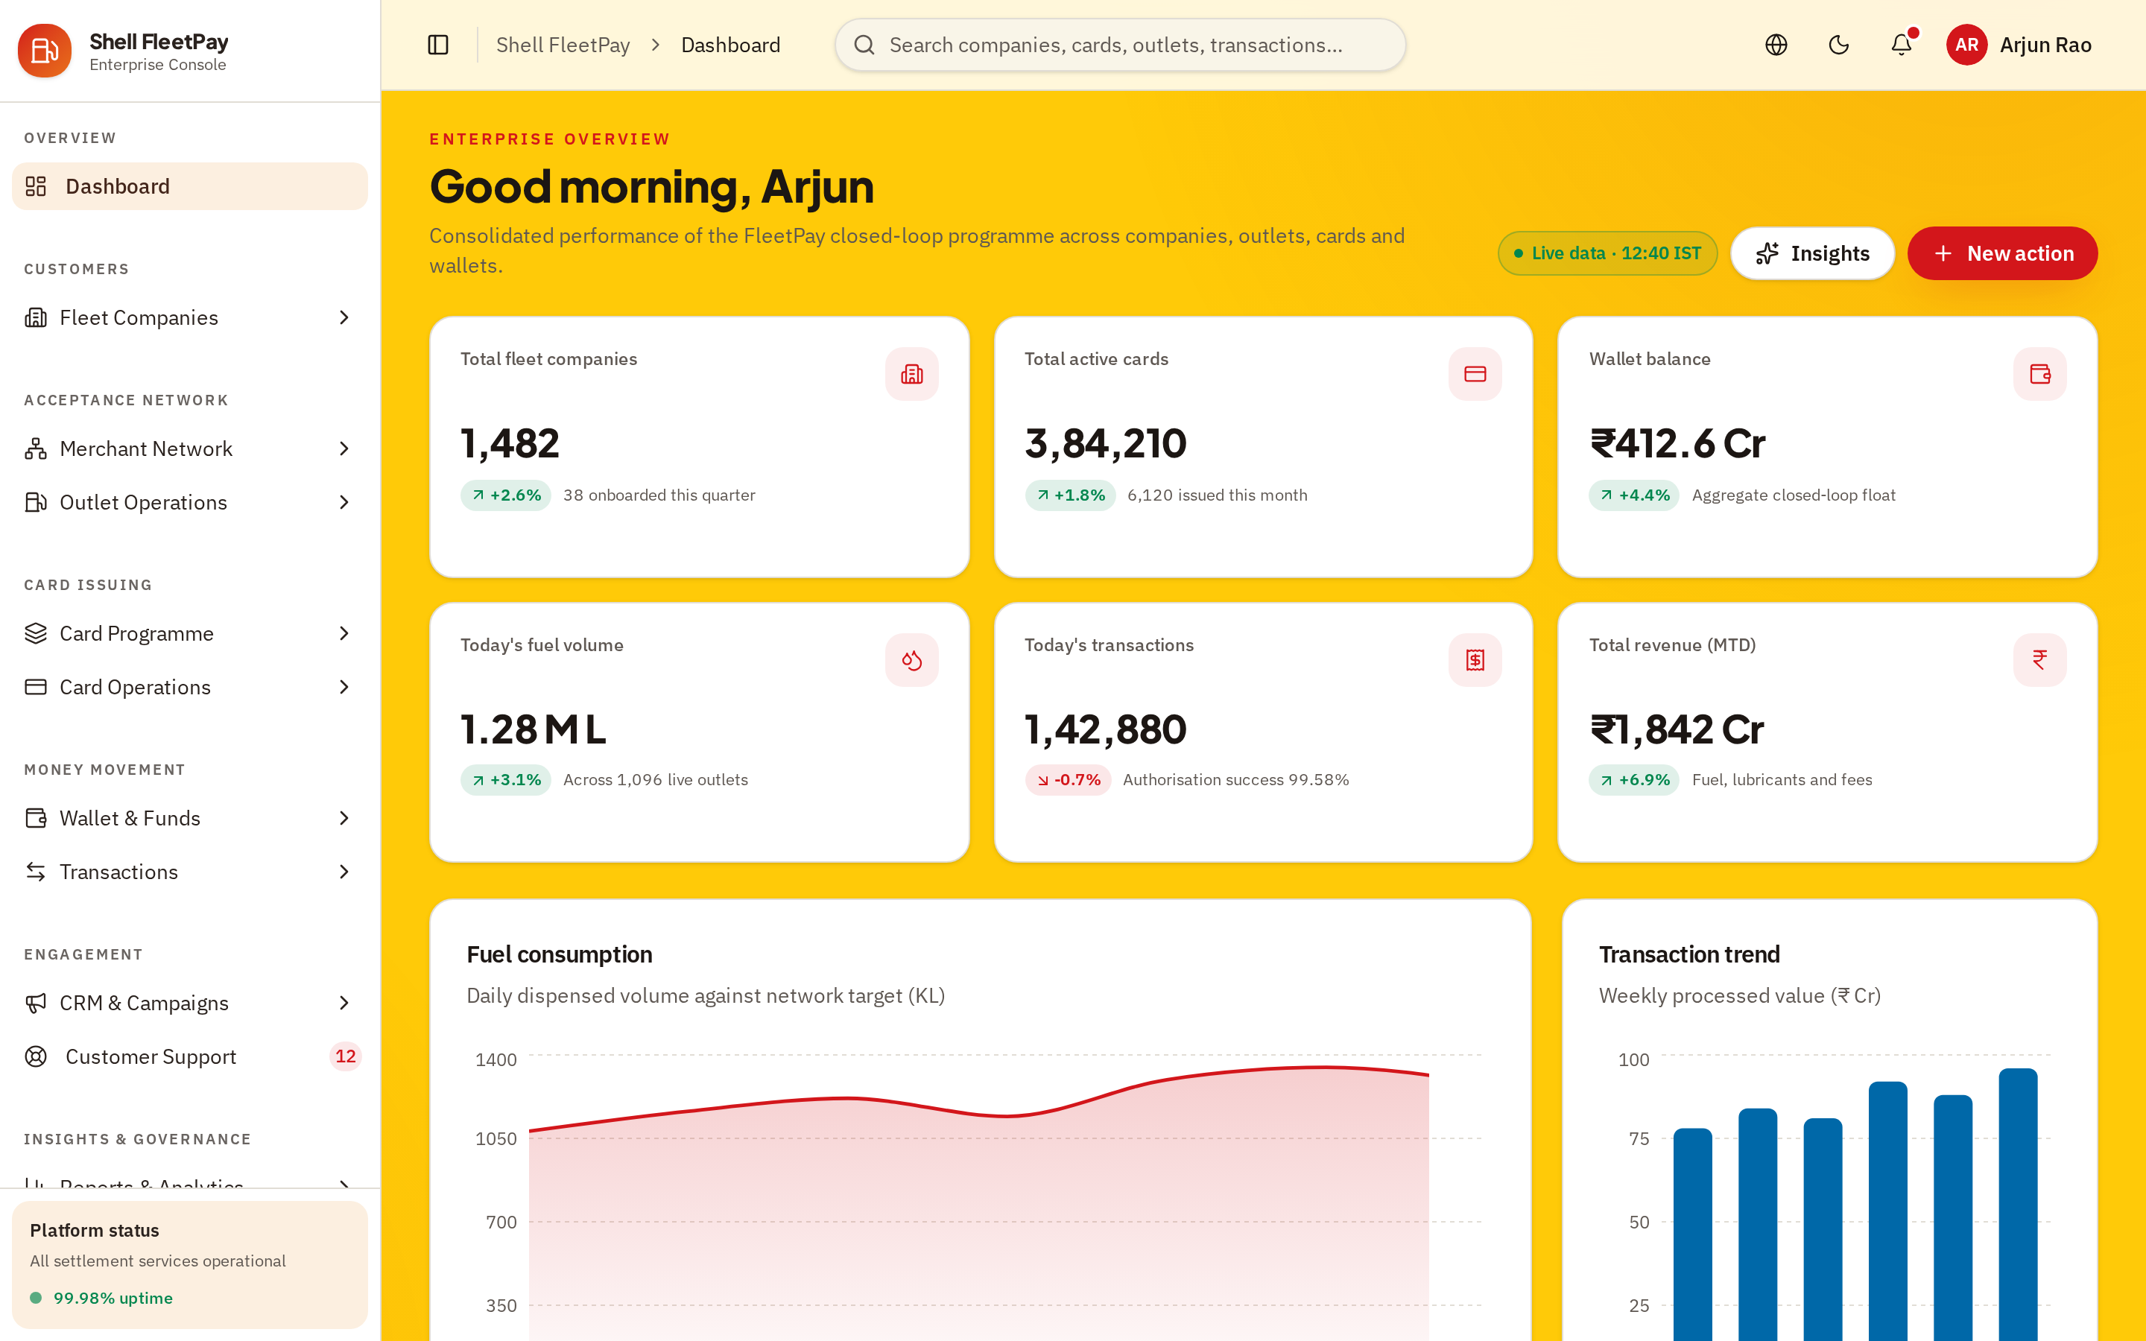Expand the Card Operations chevron
The height and width of the screenshot is (1341, 2146).
coord(344,686)
